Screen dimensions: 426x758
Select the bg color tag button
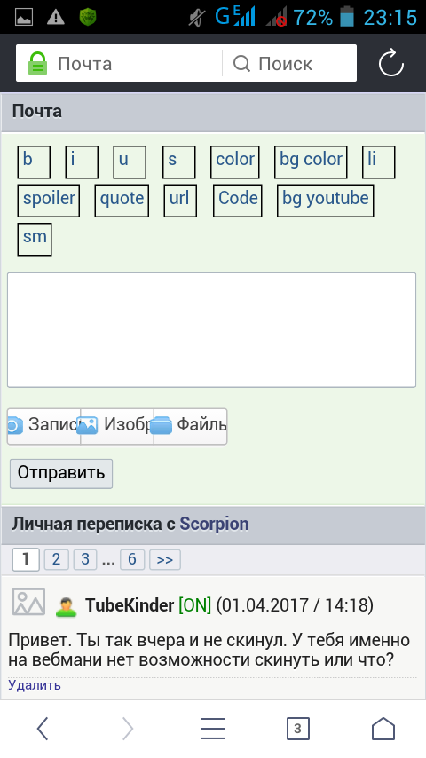311,162
